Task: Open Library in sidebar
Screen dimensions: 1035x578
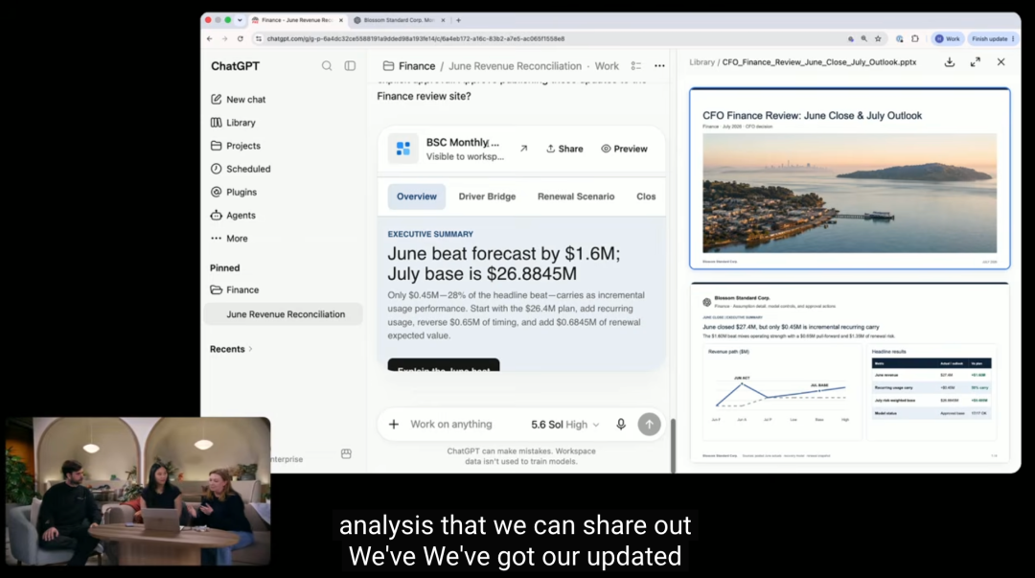Action: pyautogui.click(x=233, y=122)
